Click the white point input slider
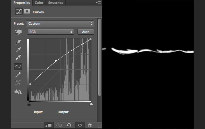The width and height of the screenshot is (205, 129). coord(91,104)
